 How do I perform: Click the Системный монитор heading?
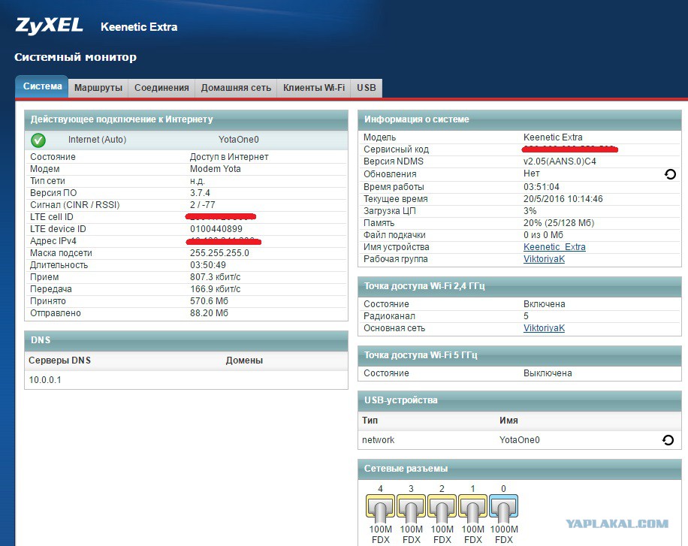coord(75,57)
